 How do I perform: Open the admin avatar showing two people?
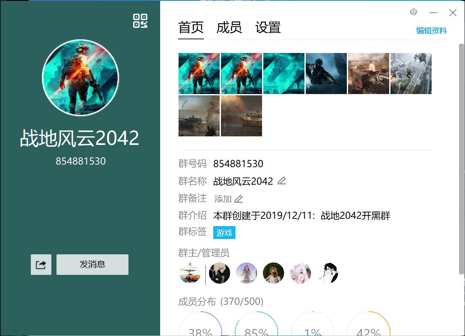click(220, 273)
